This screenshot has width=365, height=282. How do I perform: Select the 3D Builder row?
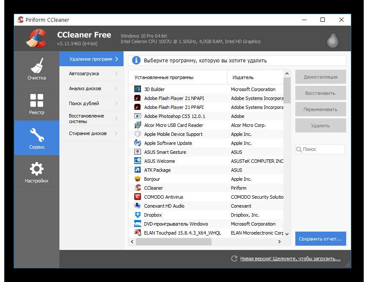(x=206, y=89)
